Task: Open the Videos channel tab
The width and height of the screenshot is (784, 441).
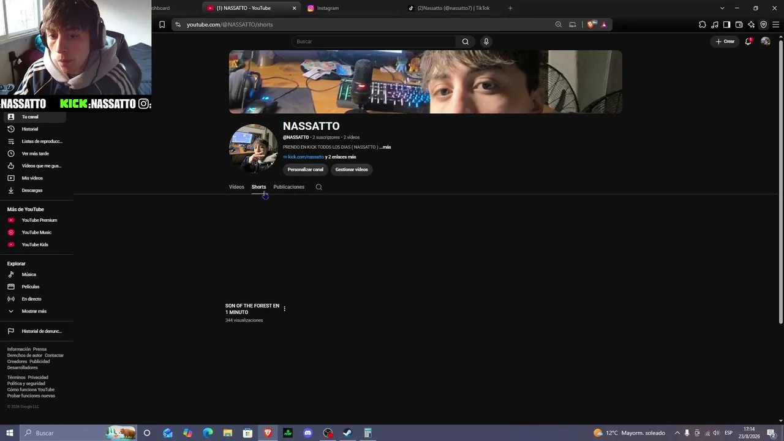Action: (236, 187)
